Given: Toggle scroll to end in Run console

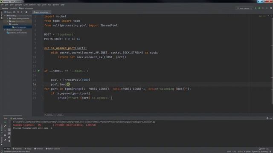Looking at the screenshot, I should pyautogui.click(x=9, y=133).
